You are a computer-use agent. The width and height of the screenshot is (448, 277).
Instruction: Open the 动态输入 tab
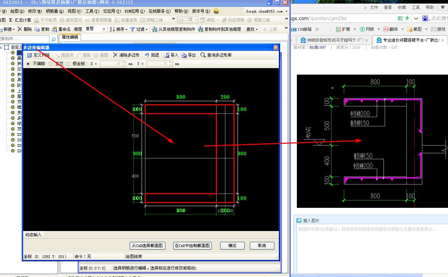33,235
